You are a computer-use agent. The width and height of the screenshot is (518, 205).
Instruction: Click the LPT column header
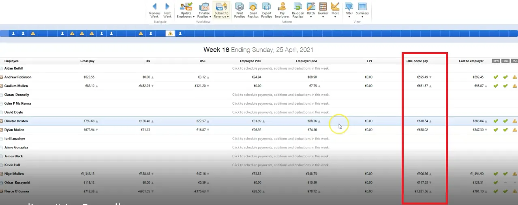369,61
